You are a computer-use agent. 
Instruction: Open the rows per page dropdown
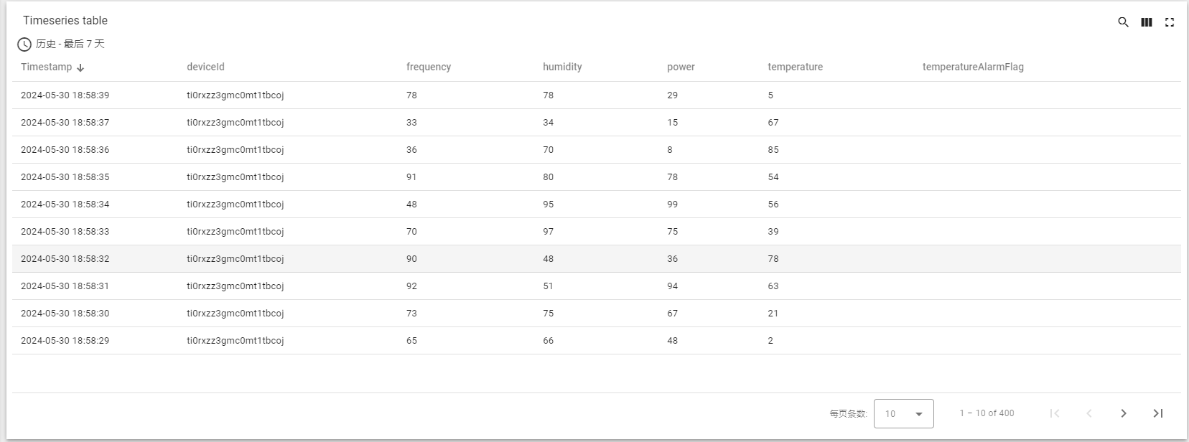coord(904,413)
